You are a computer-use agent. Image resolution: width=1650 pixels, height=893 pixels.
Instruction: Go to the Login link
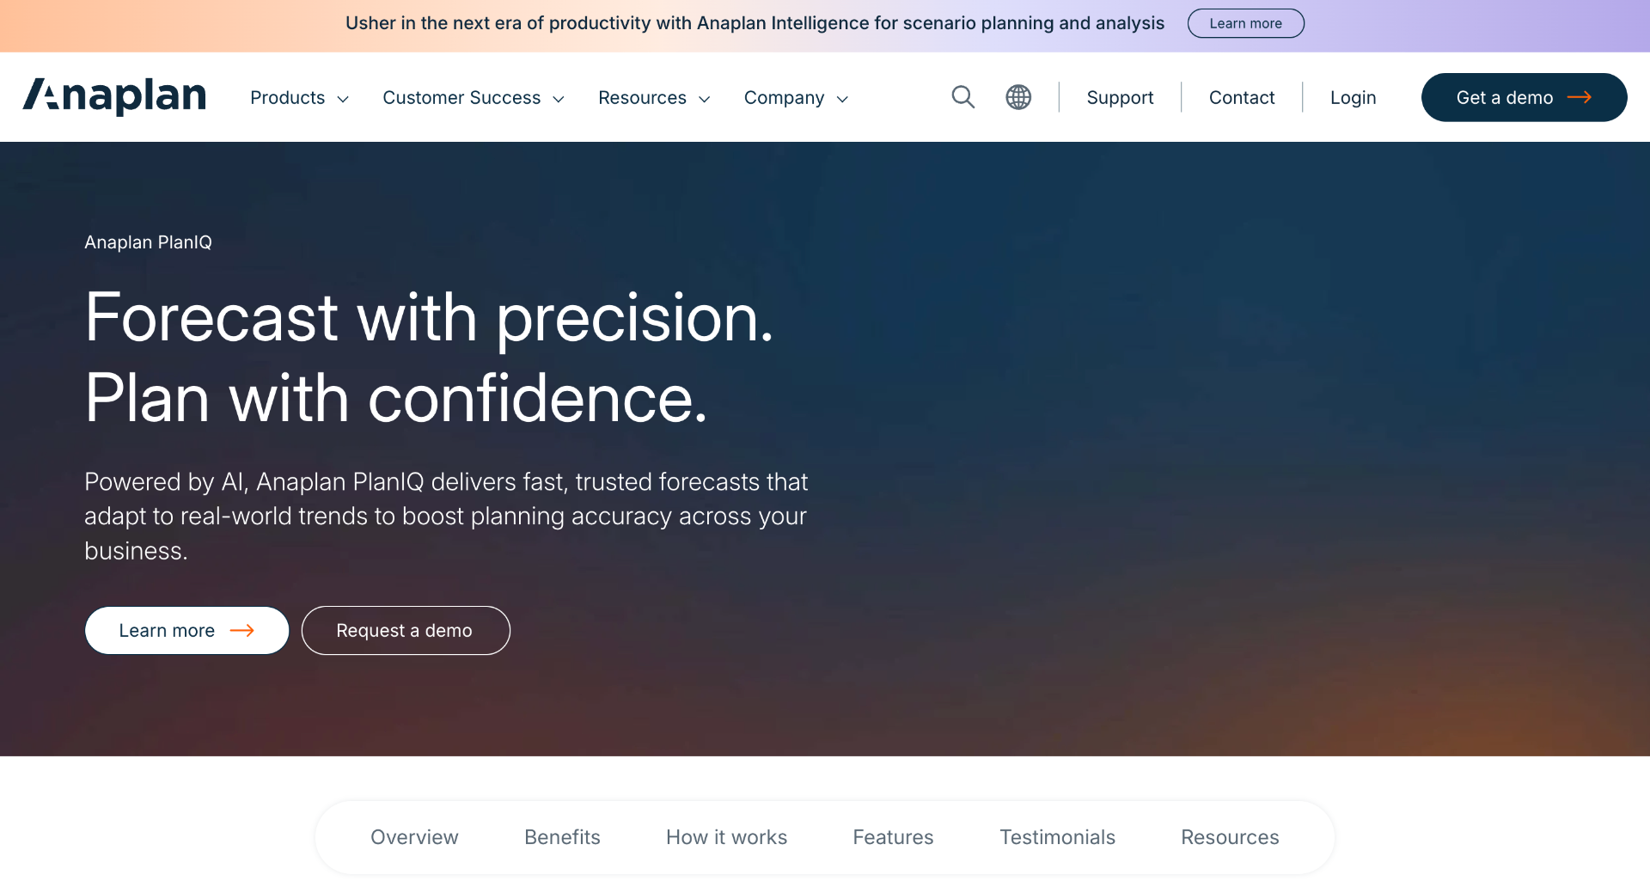[1353, 98]
